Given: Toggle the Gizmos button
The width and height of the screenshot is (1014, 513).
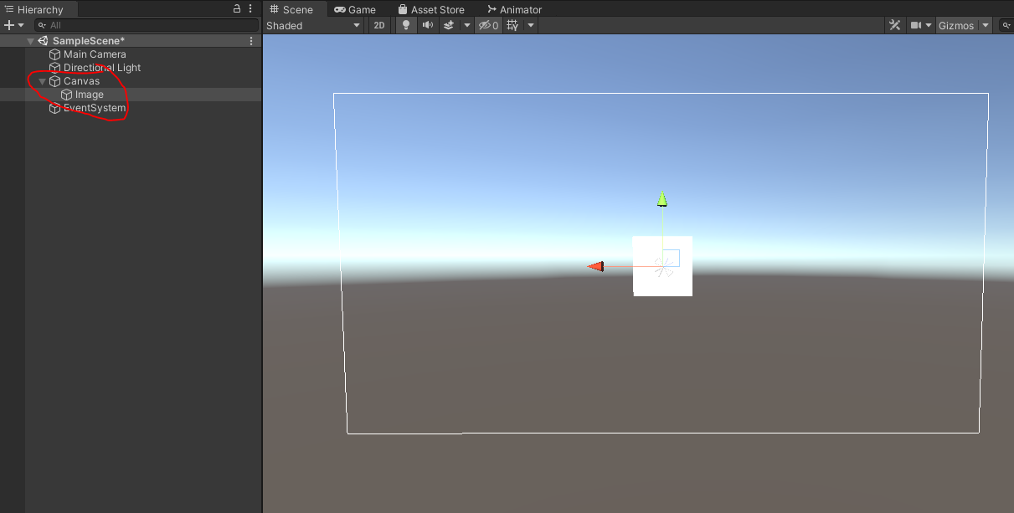Looking at the screenshot, I should [956, 26].
